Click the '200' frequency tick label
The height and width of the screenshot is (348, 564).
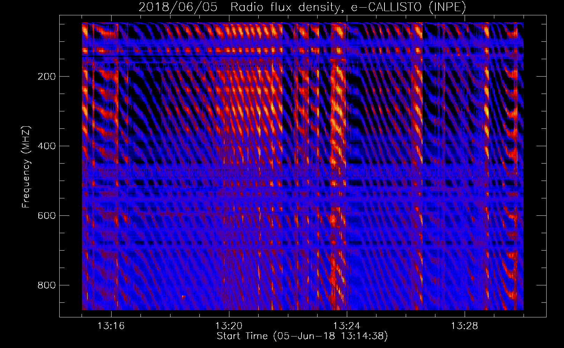(46, 77)
